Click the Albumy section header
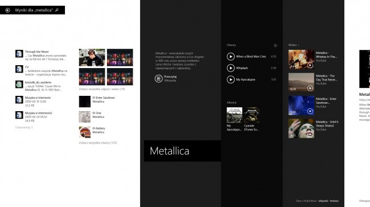 coord(232,103)
